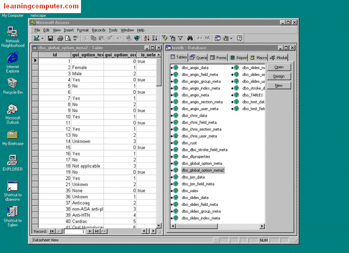Click the Web Toolbar globe icon
This screenshot has height=253, width=349.
point(137,38)
